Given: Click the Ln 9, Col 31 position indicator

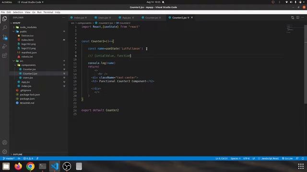Looking at the screenshot, I should point(222,158).
